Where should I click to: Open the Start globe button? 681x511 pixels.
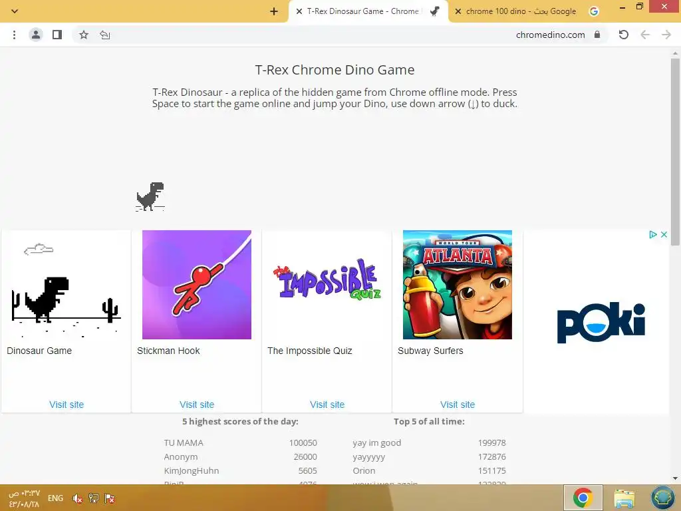pos(663,498)
